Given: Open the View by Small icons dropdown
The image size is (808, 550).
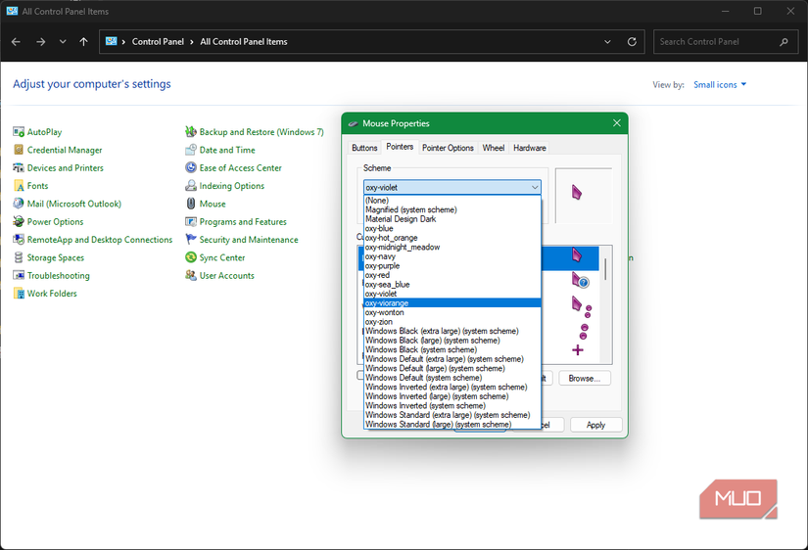Looking at the screenshot, I should [x=720, y=84].
